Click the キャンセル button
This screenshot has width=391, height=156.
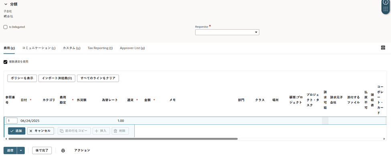click(41, 131)
